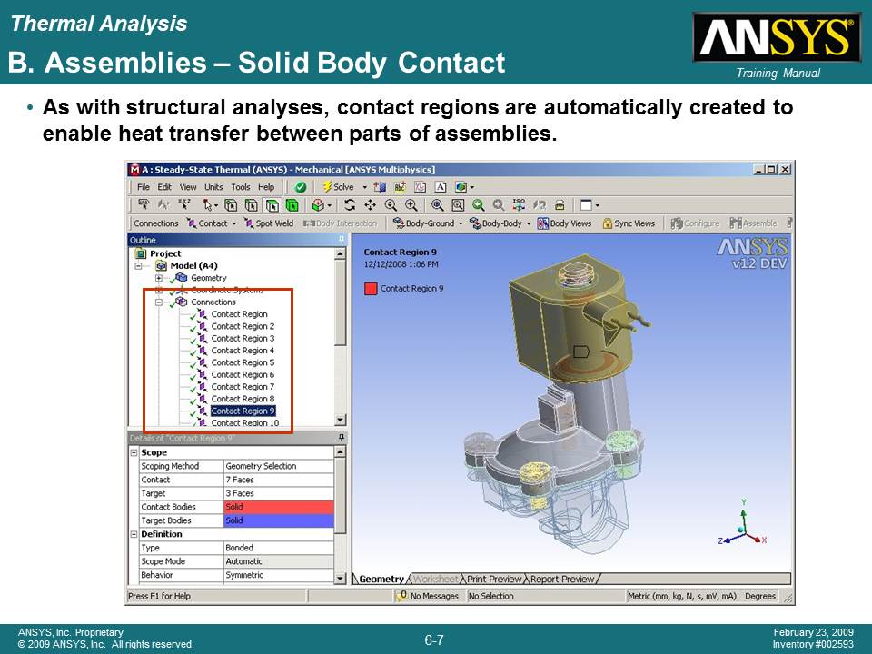Toggle body selection filter (green cube)

pos(292,206)
